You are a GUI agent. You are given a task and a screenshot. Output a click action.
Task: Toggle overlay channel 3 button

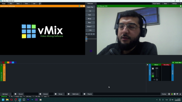(91, 34)
